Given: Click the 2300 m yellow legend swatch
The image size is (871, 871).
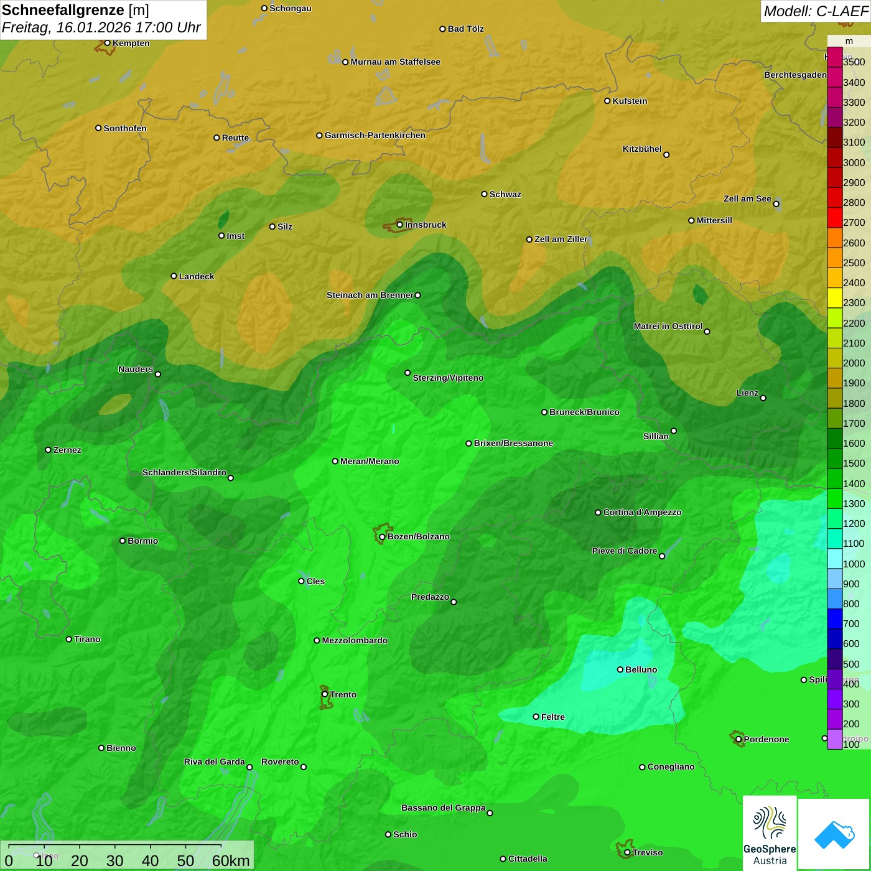Looking at the screenshot, I should [834, 298].
